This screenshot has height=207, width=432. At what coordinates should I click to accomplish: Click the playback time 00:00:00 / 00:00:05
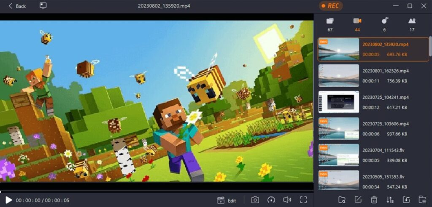(43, 200)
